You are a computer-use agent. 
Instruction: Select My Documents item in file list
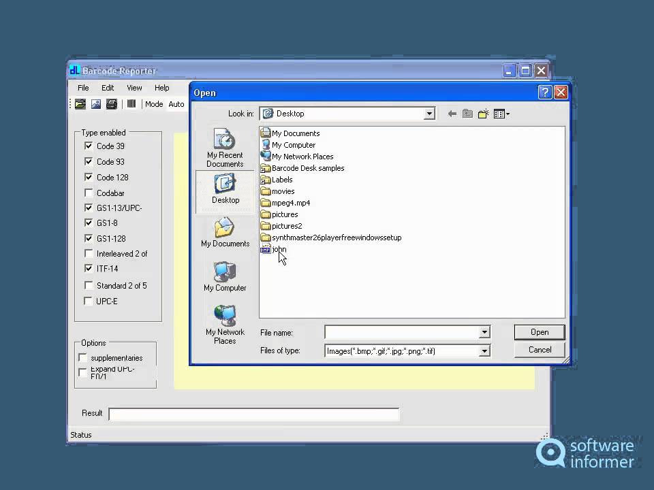pos(290,133)
